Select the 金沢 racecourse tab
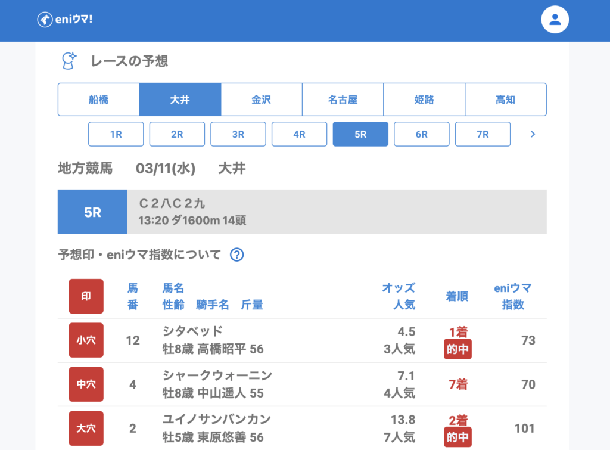 coord(262,100)
